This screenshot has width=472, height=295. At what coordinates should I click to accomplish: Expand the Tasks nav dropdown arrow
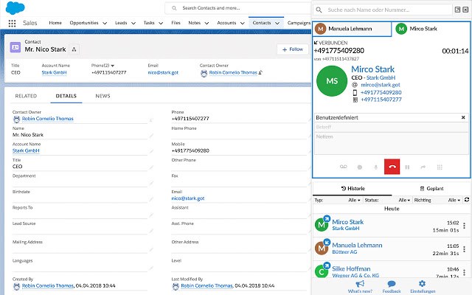tap(161, 23)
